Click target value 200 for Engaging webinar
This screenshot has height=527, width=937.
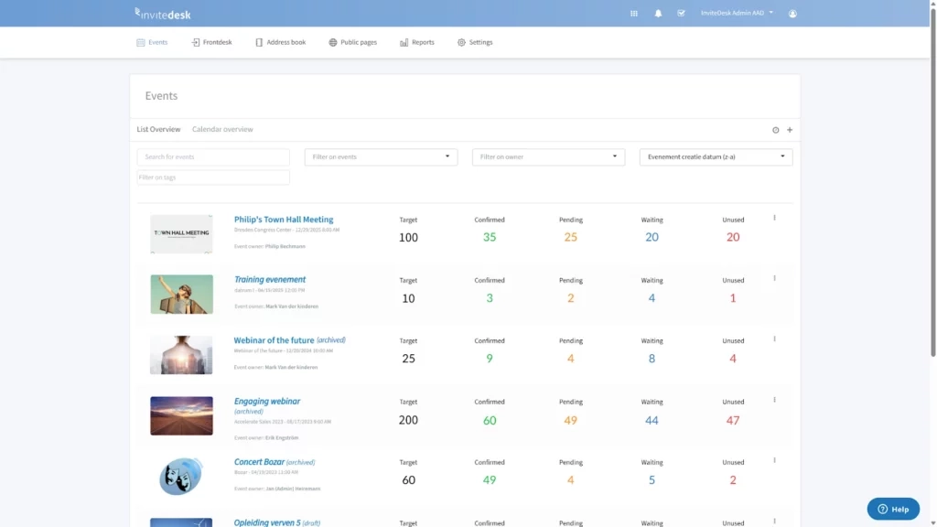tap(408, 420)
